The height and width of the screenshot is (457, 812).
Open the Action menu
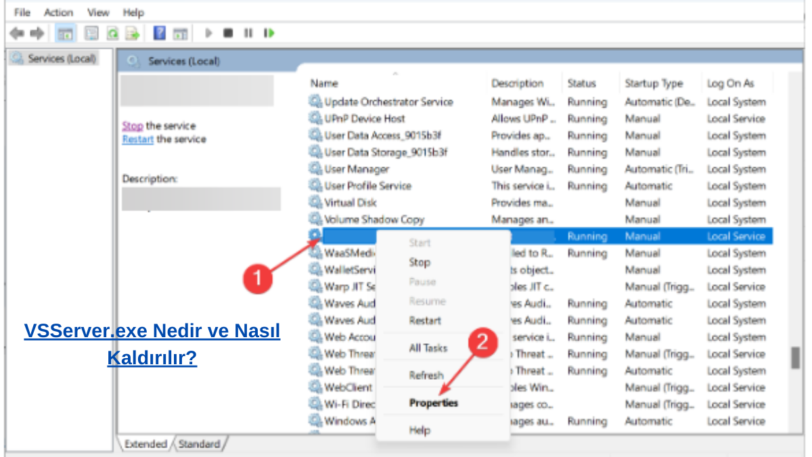(58, 12)
